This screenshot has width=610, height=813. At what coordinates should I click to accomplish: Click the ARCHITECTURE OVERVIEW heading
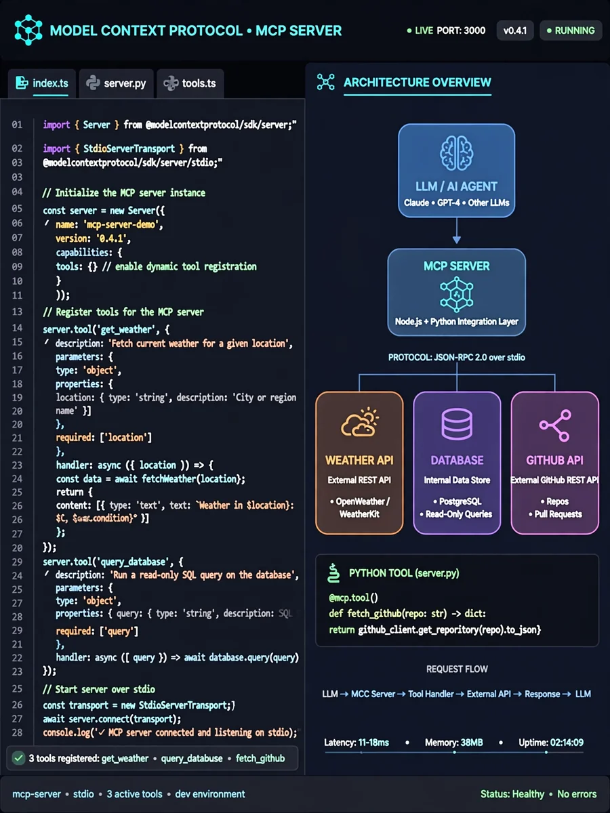(x=417, y=83)
